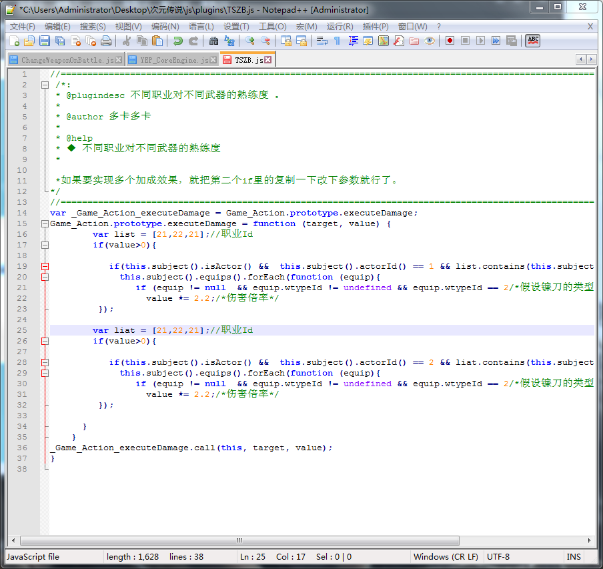Toggle word wrap
The image size is (603, 569).
pyautogui.click(x=322, y=41)
